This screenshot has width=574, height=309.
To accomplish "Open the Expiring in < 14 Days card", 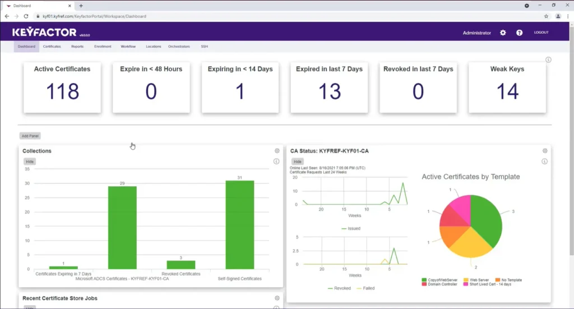I will pyautogui.click(x=240, y=87).
